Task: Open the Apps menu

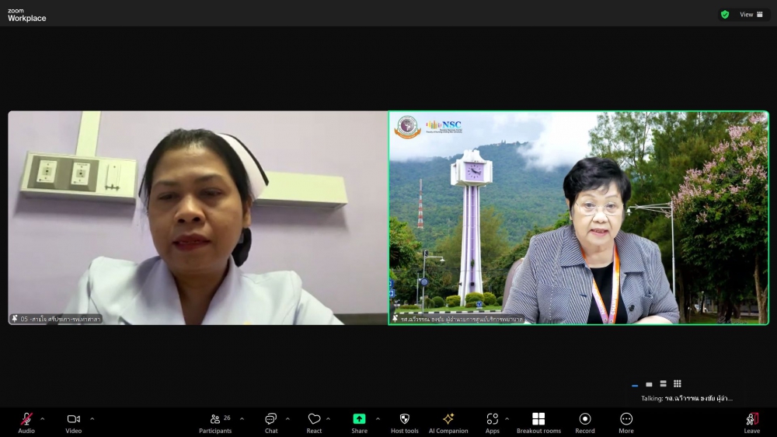Action: pyautogui.click(x=493, y=419)
